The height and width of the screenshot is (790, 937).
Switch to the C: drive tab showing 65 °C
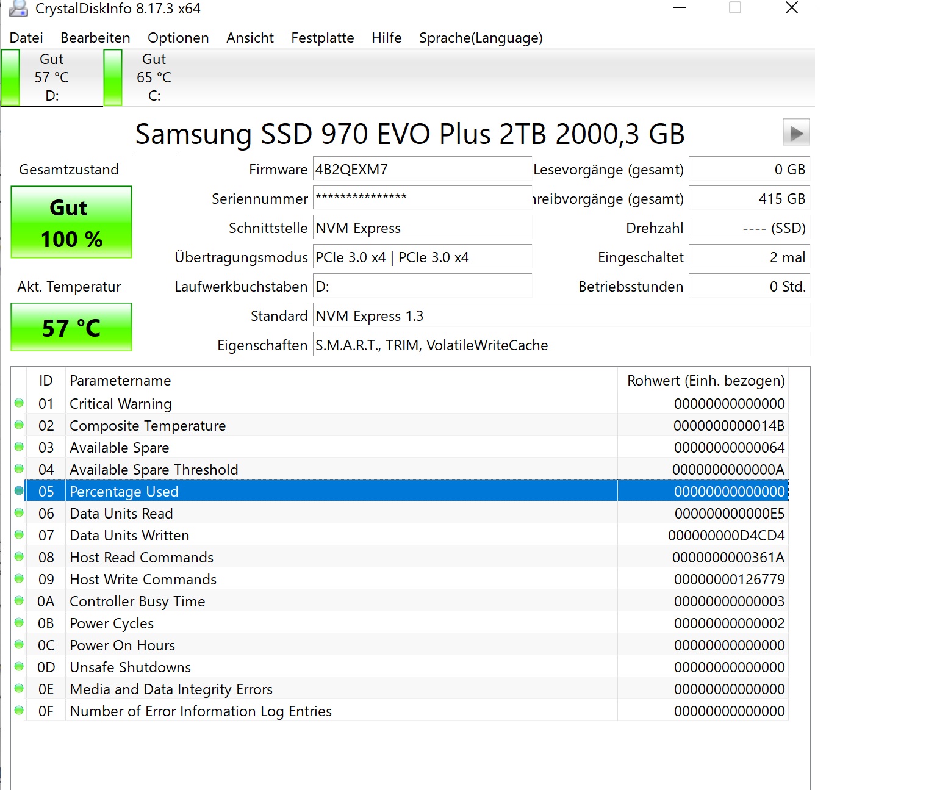click(x=154, y=77)
